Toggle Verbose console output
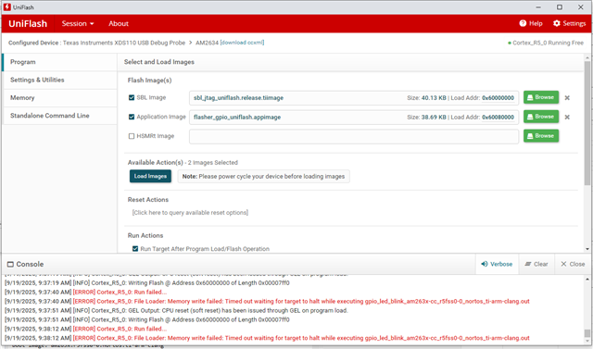The image size is (593, 349). 497,264
